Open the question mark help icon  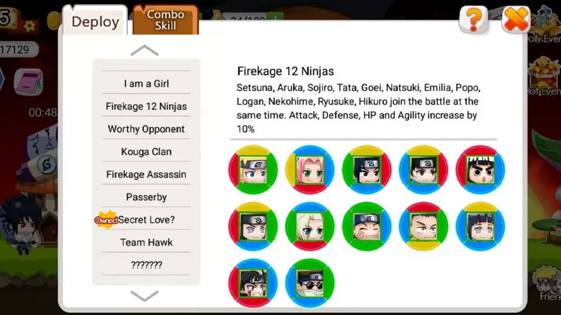point(473,20)
